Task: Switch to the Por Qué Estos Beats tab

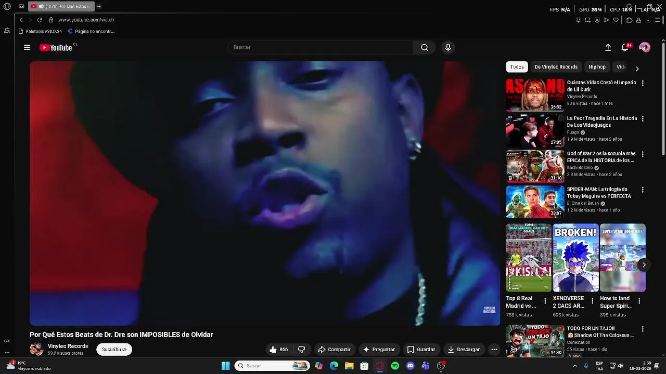Action: 61,6
